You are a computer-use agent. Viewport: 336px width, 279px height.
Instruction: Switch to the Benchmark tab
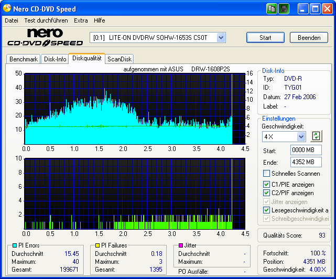tap(24, 59)
